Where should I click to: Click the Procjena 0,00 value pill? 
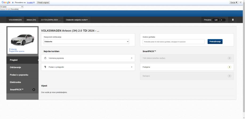coord(216,20)
